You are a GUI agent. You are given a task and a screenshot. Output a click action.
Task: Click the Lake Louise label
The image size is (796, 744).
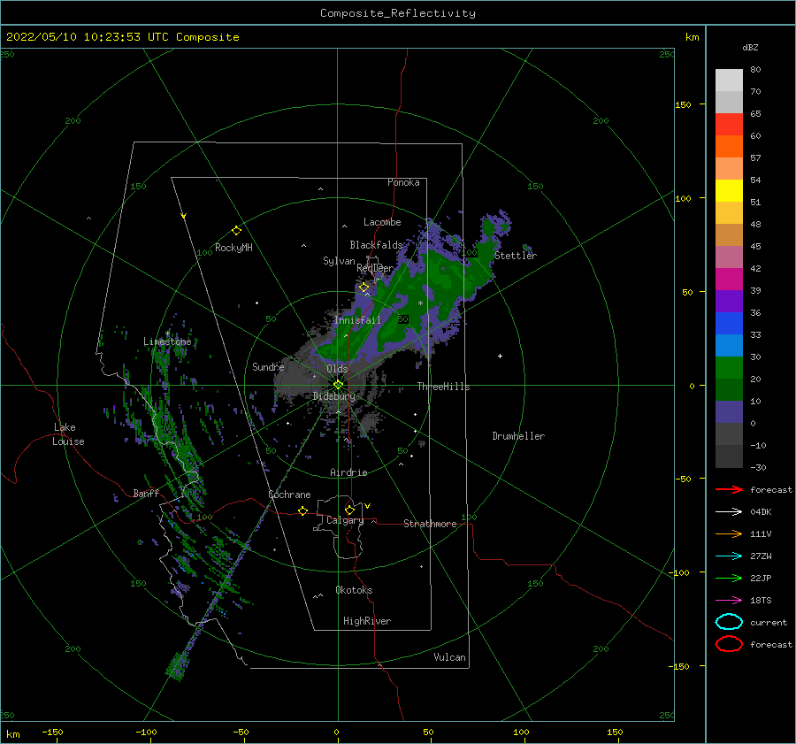(68, 434)
